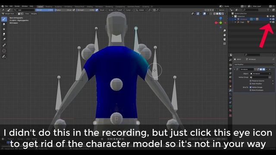Toggle strength pressure sensitivity button

97,10
